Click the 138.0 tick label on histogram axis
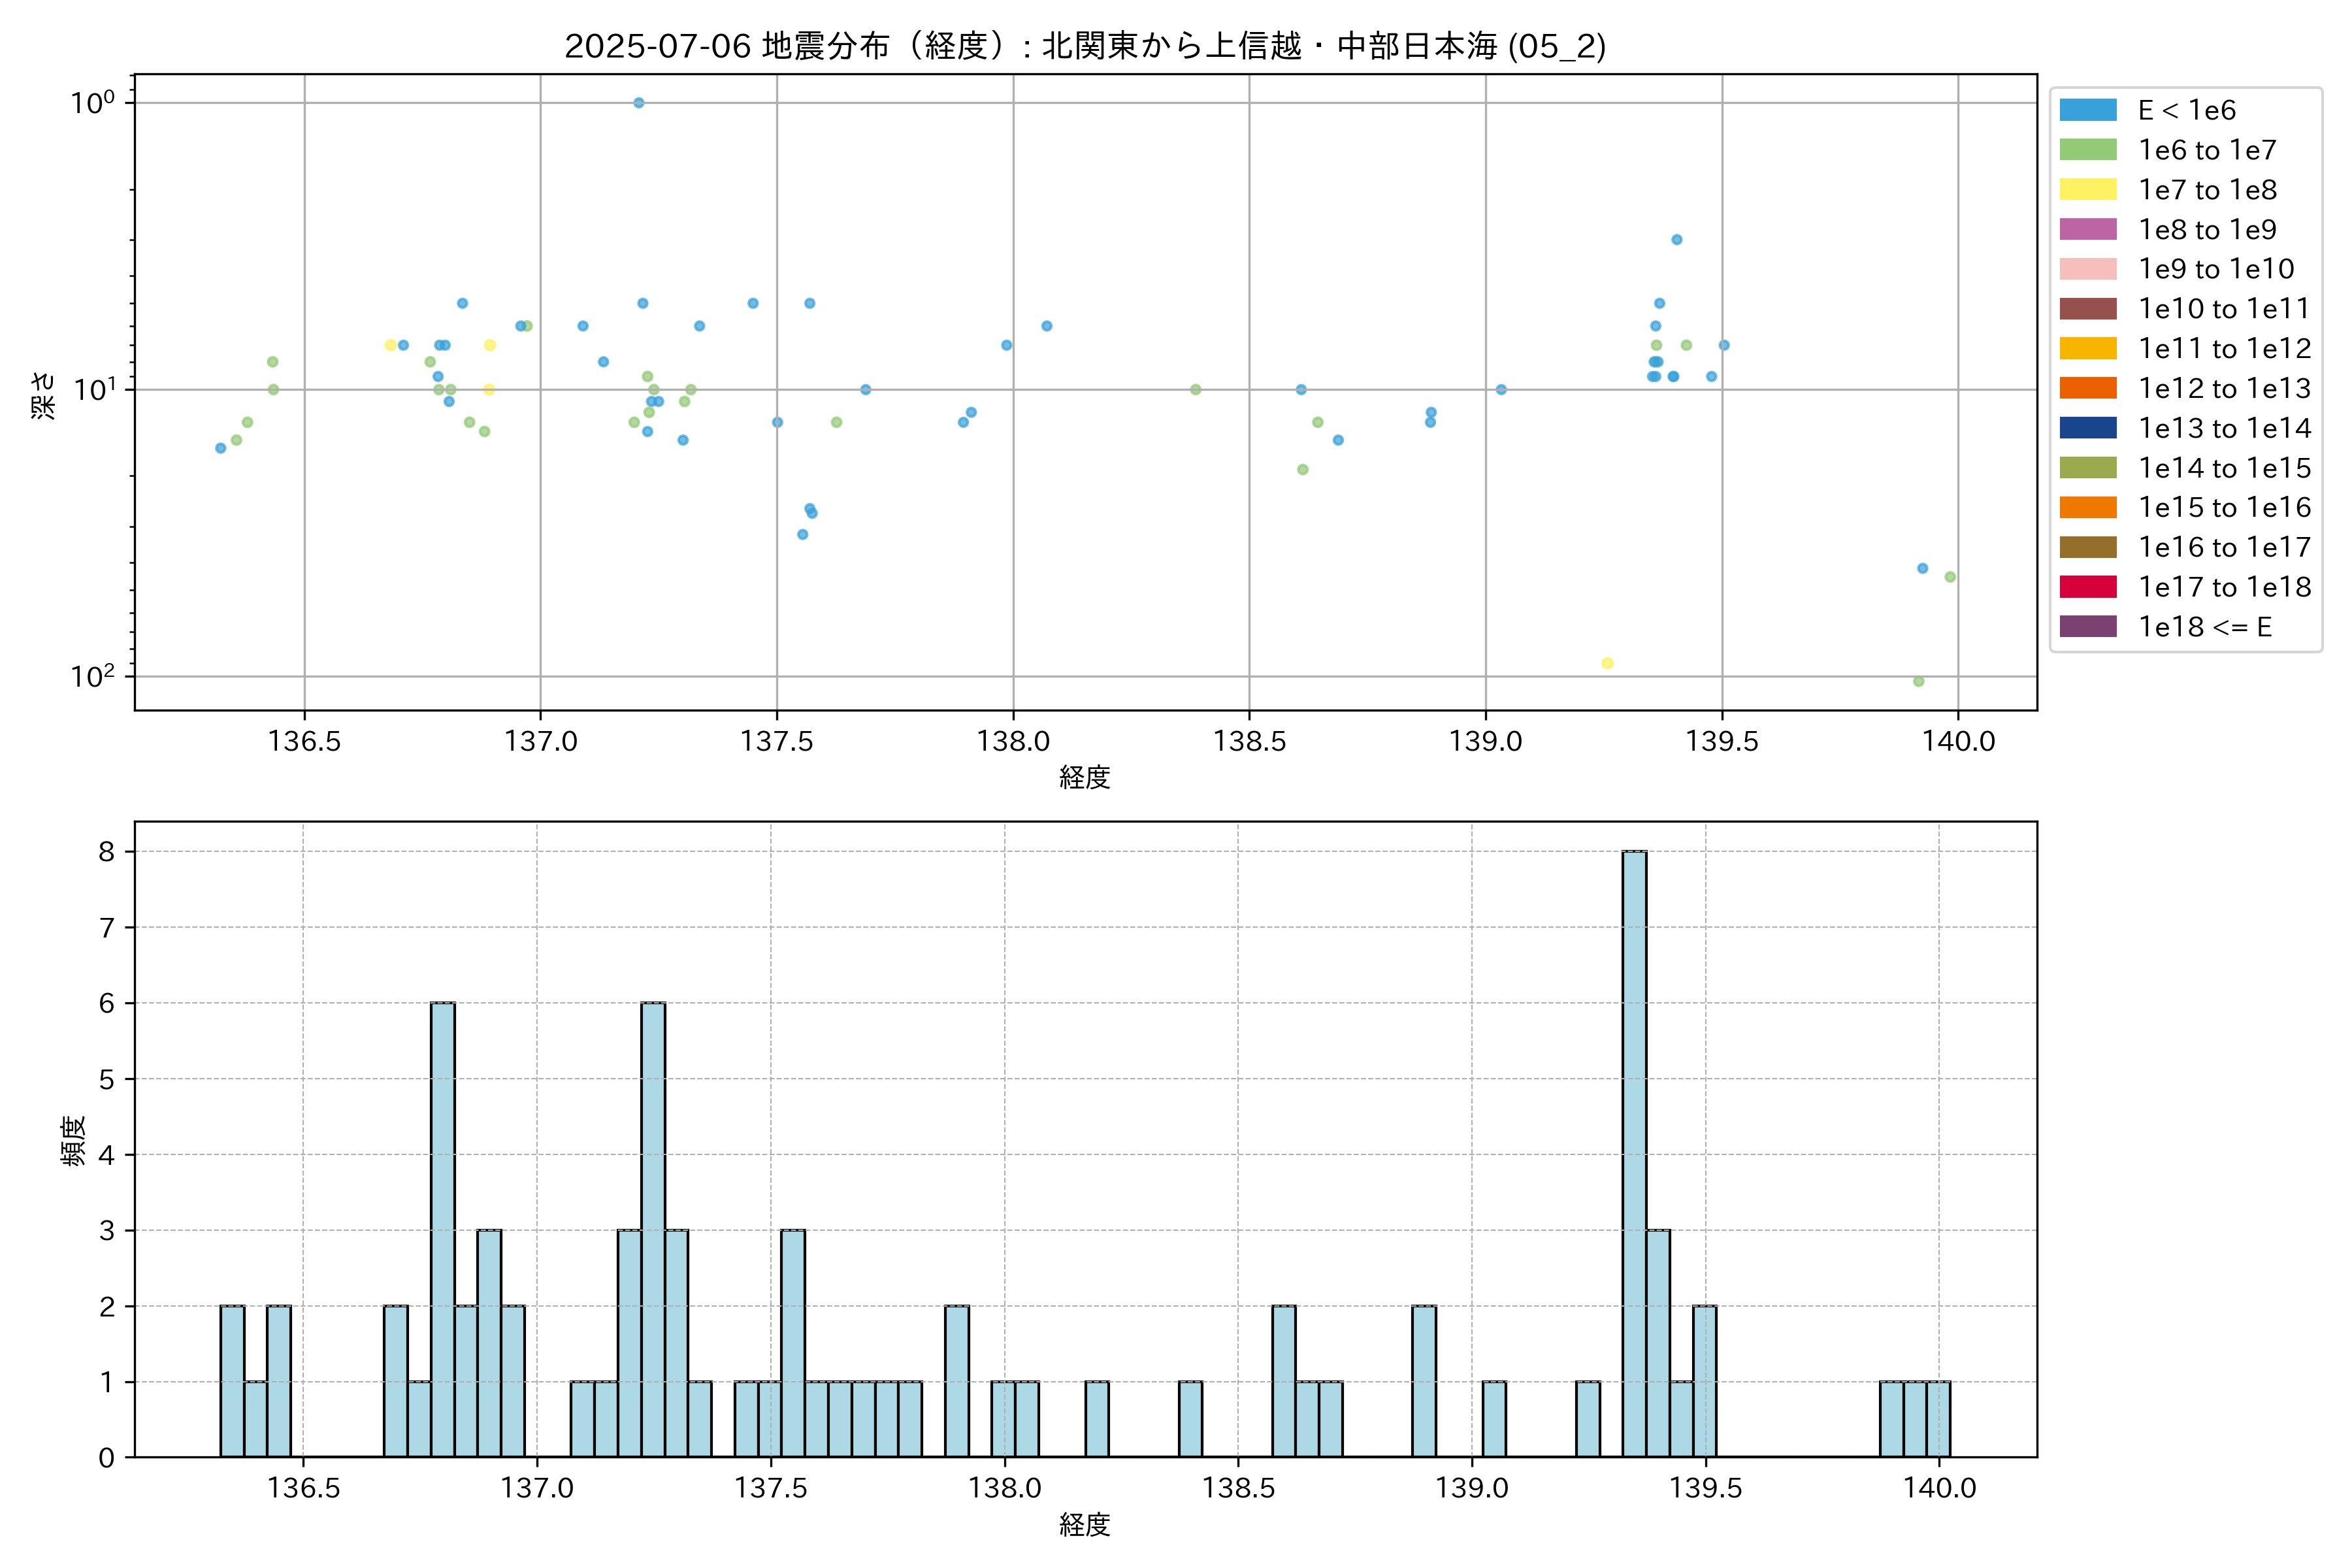Screen dimensions: 2352x1568 (x=1004, y=1488)
